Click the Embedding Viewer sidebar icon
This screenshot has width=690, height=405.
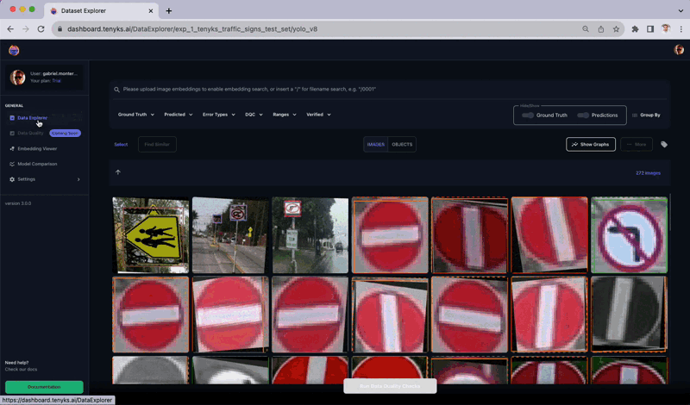12,148
